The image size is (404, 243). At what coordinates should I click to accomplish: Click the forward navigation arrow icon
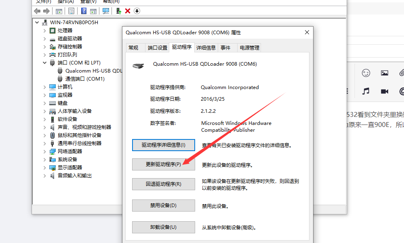(x=45, y=11)
